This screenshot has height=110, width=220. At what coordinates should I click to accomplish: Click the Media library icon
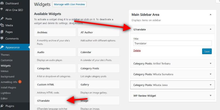tap(2, 25)
